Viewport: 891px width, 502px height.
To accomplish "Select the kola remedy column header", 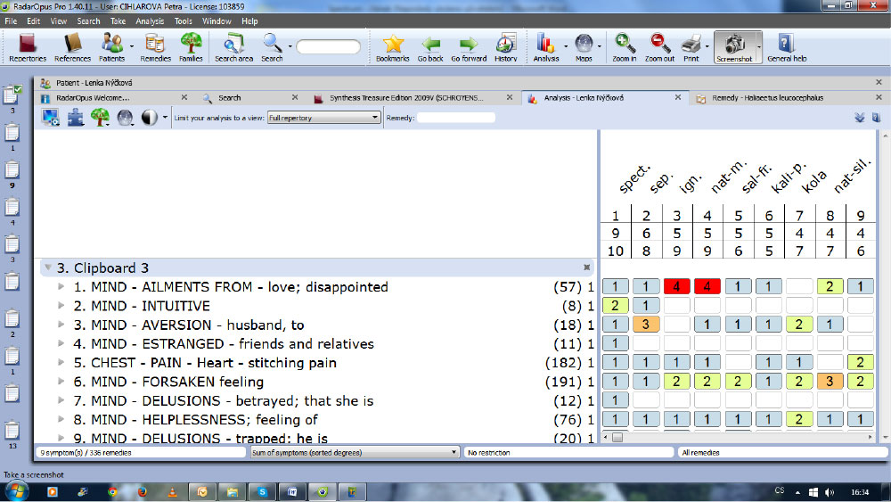I will [x=813, y=182].
